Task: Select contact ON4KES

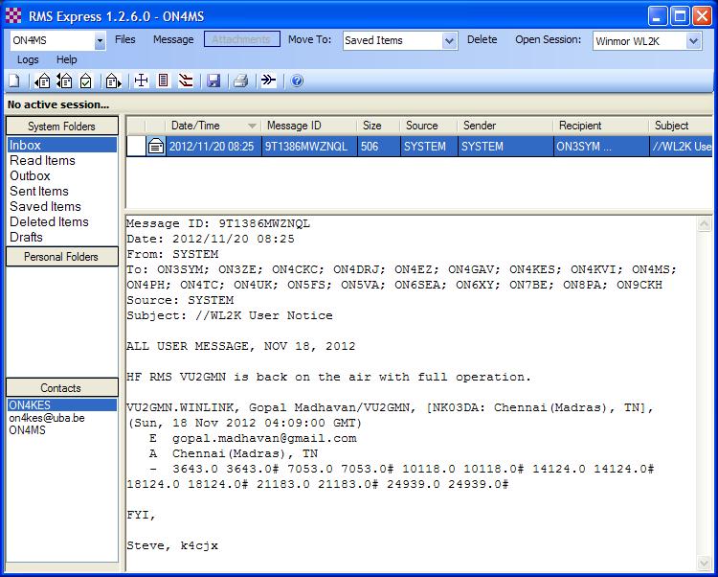Action: (62, 405)
